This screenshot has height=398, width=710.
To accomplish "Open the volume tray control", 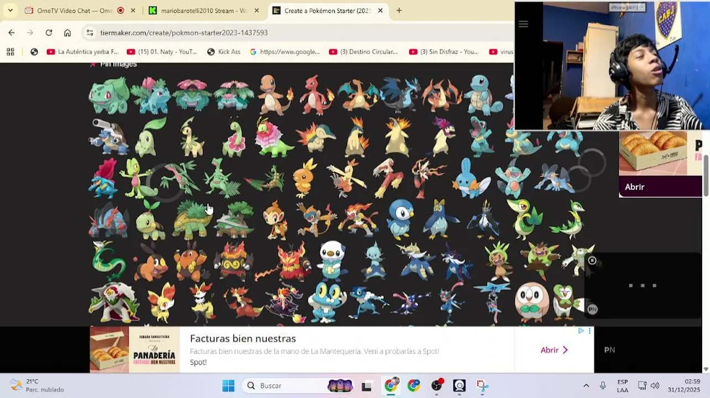I will pos(655,385).
